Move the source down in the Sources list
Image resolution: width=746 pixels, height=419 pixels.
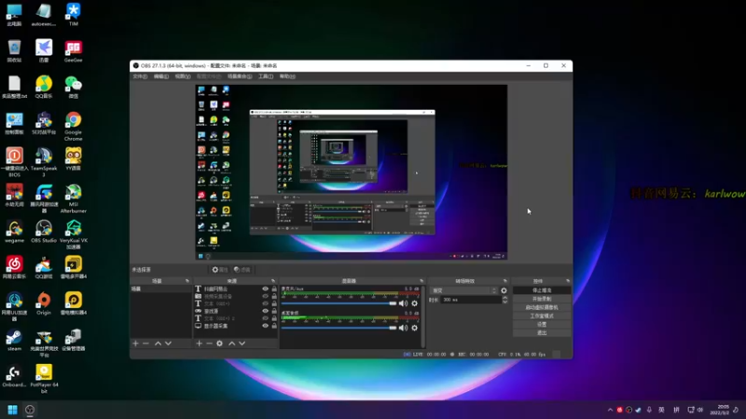coord(242,343)
